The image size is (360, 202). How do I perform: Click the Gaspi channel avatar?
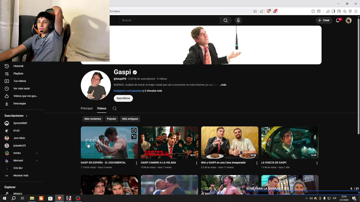click(x=96, y=85)
